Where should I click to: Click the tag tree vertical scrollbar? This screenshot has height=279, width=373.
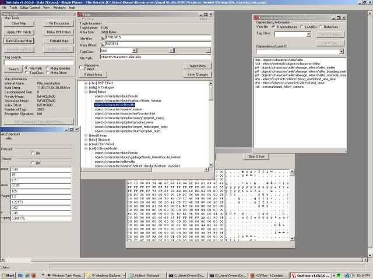coord(211,124)
